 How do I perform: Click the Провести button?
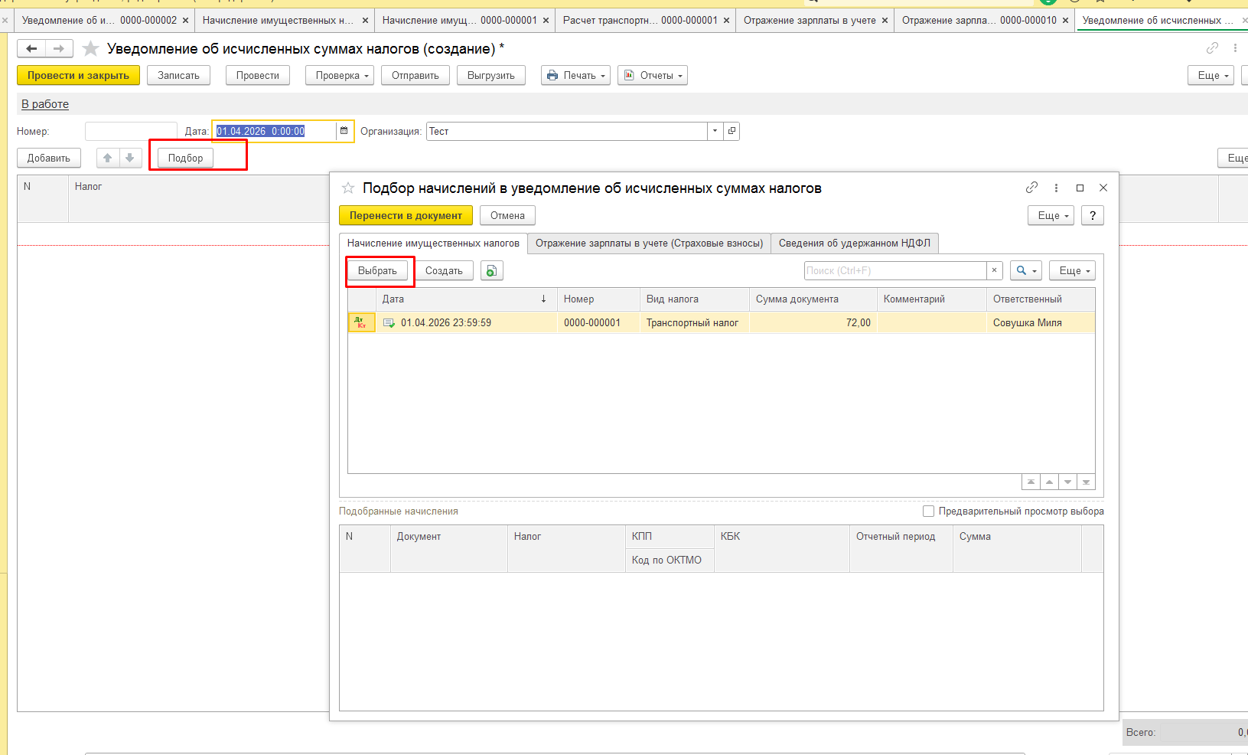(x=258, y=75)
